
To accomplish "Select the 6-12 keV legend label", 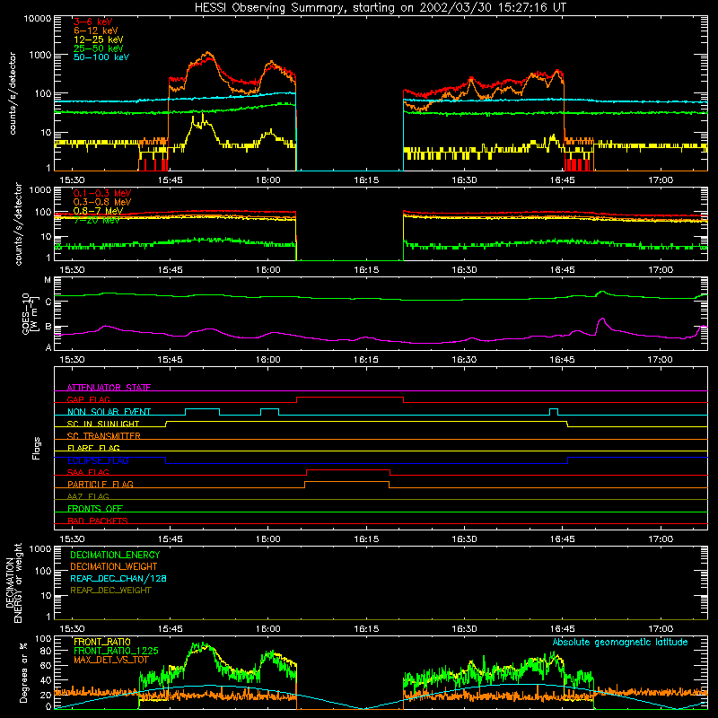I will tap(95, 31).
